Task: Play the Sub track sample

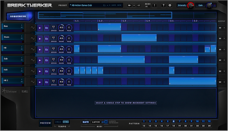Action: tap(40, 60)
